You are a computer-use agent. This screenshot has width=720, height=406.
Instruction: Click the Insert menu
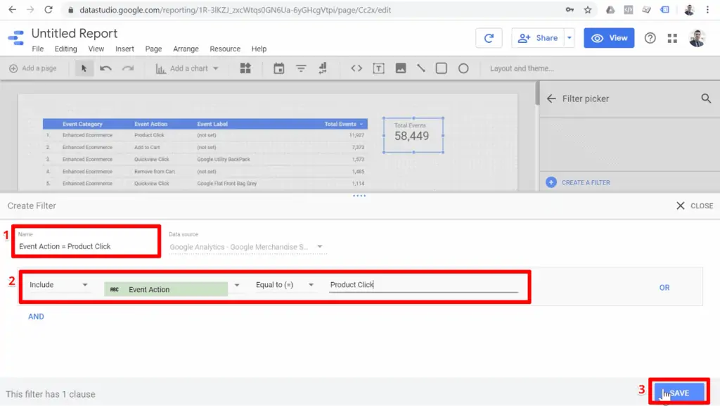coord(124,49)
